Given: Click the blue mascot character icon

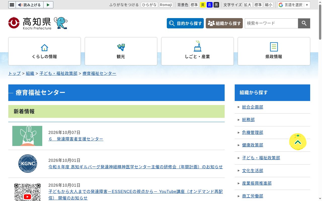Looking at the screenshot, I should [x=61, y=23].
